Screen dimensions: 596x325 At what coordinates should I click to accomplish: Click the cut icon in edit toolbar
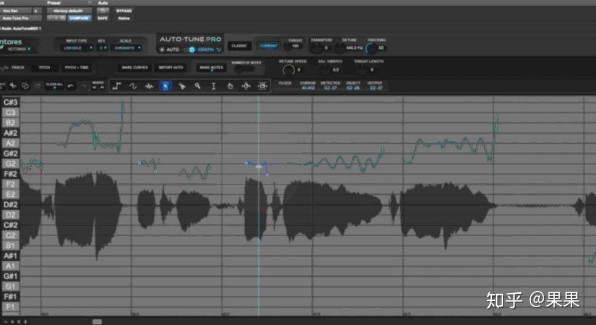pyautogui.click(x=13, y=86)
